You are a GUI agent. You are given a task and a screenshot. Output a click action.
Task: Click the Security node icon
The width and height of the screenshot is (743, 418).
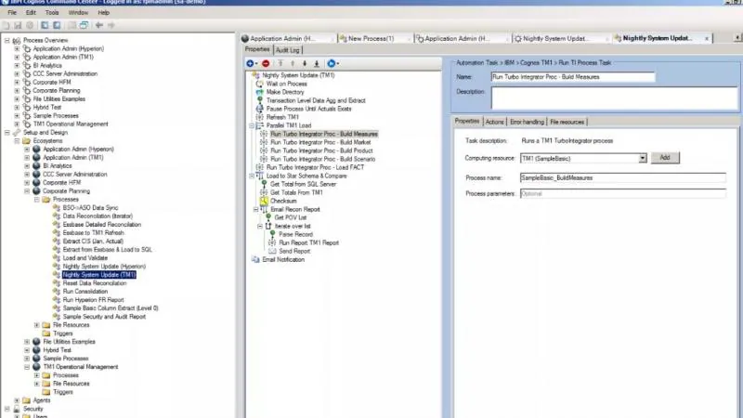(17, 409)
